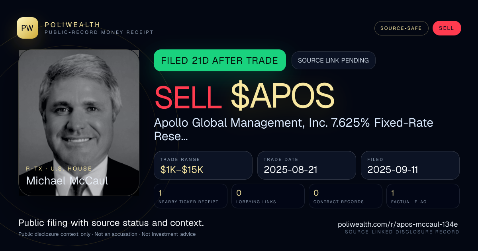Open the LOBBYING LINKS stat tile
Viewport: 478px width, 251px height.
268,196
